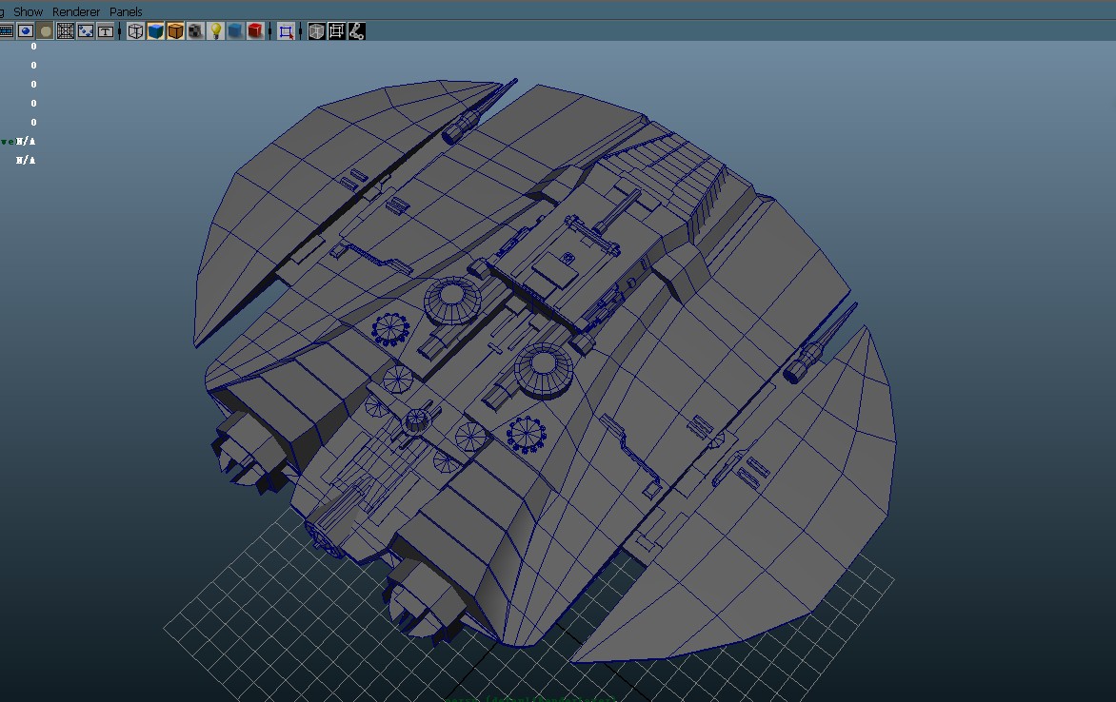Toggle X-Ray display mode icon
The width and height of the screenshot is (1116, 702).
(317, 30)
